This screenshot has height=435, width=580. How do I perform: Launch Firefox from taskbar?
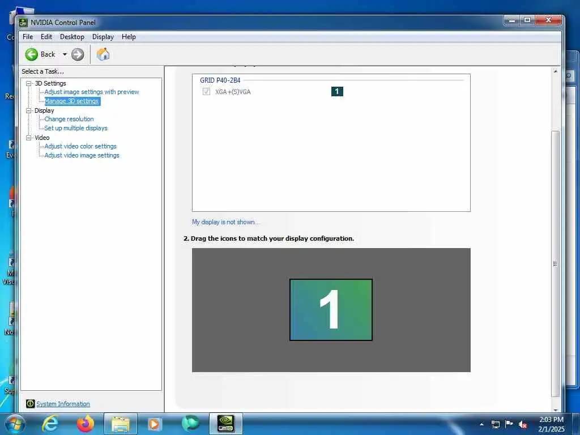(85, 424)
